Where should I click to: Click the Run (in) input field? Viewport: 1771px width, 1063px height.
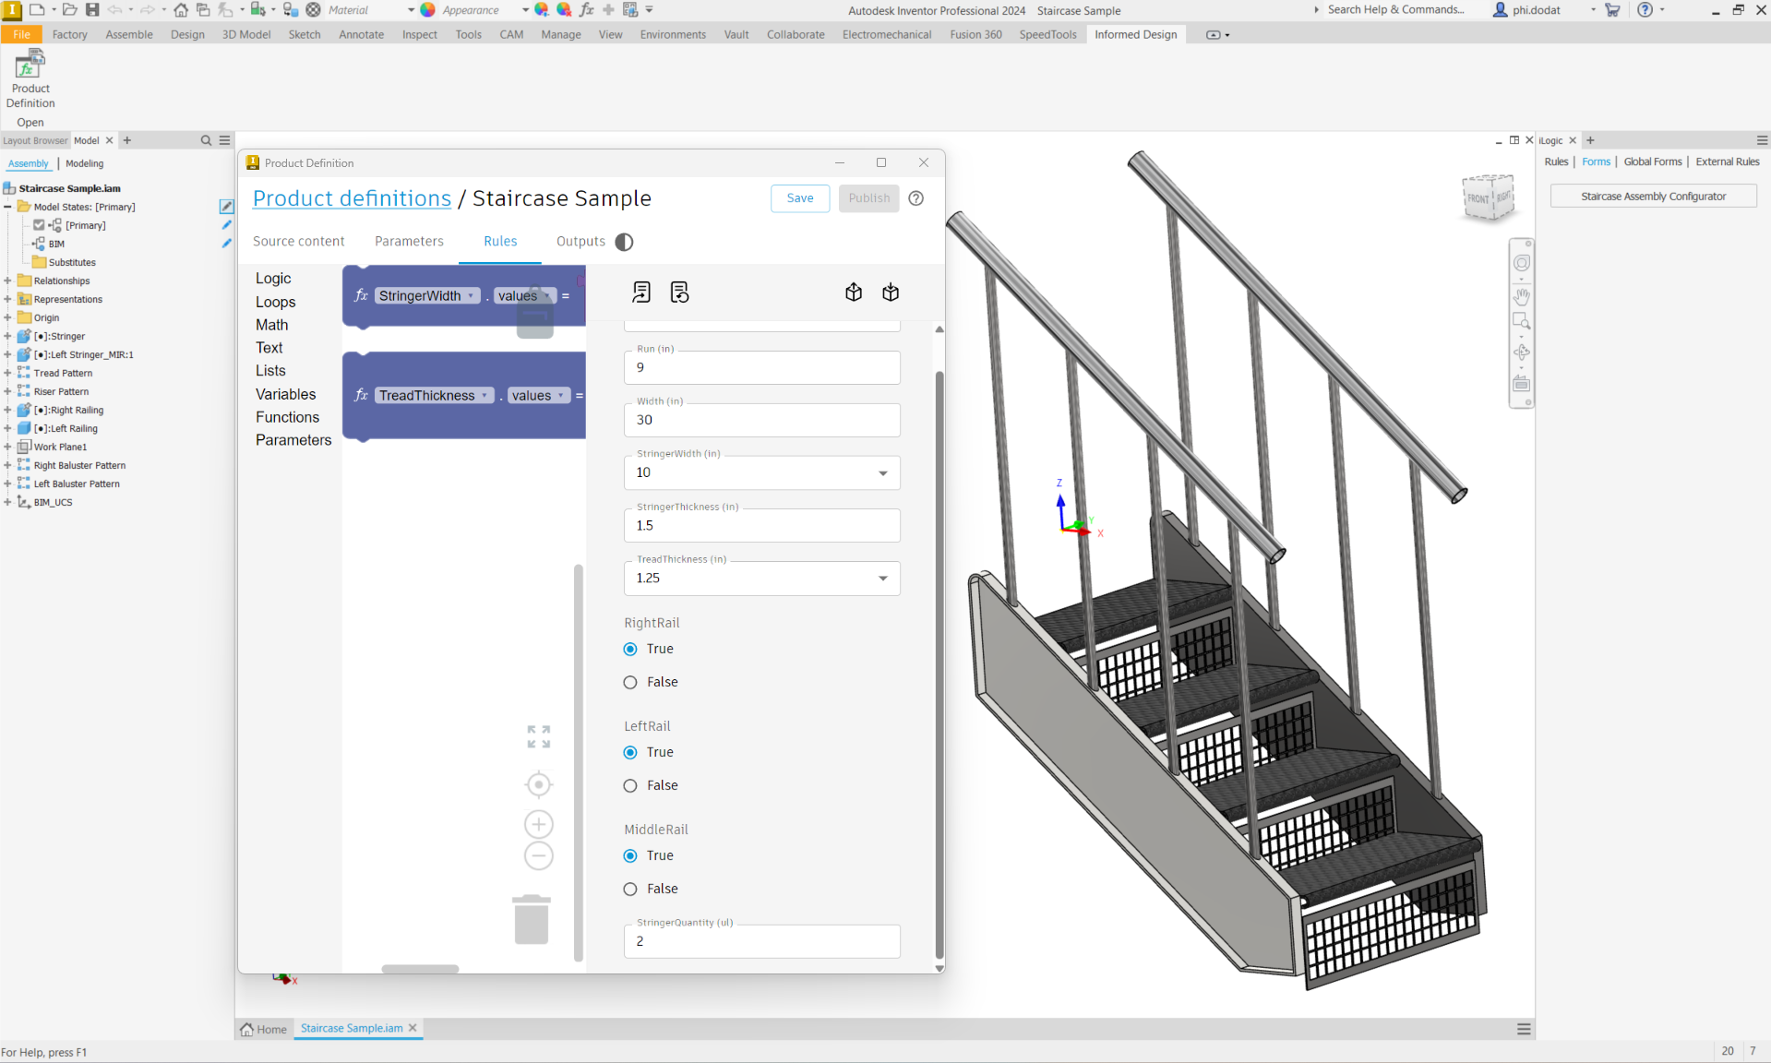pos(761,367)
